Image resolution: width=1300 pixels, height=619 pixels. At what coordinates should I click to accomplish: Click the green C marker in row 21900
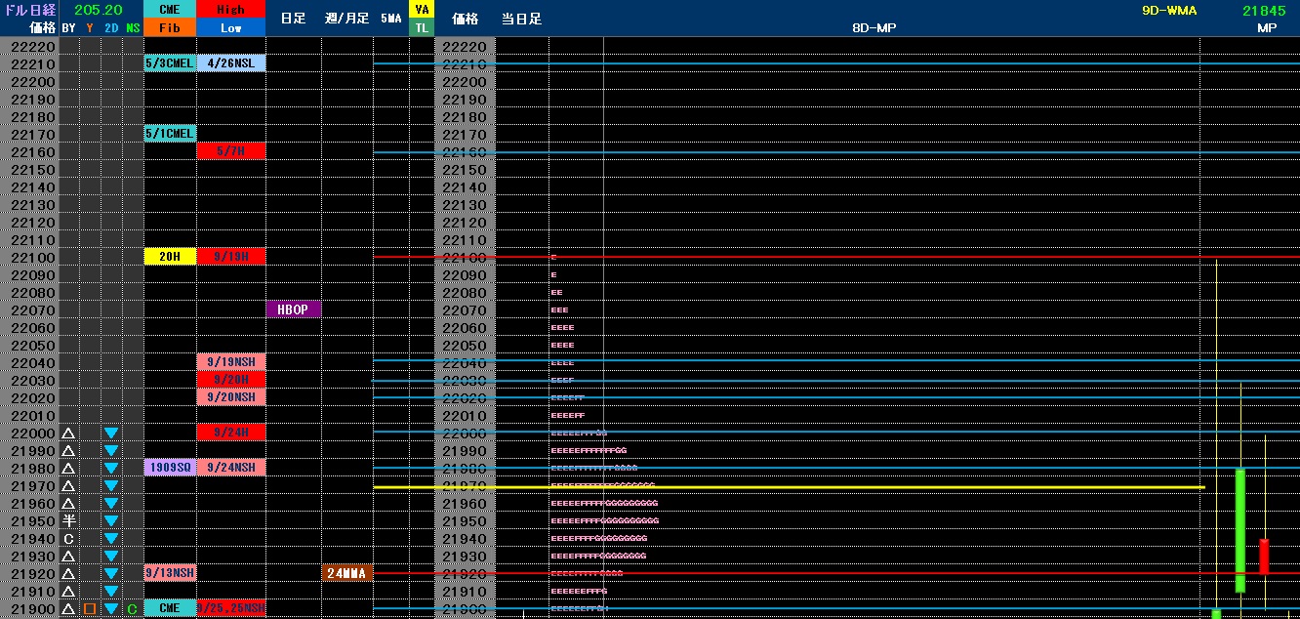click(x=133, y=608)
